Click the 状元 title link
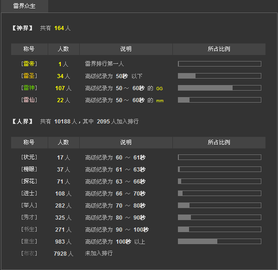Screen dimensions: 278x270 tap(29, 157)
